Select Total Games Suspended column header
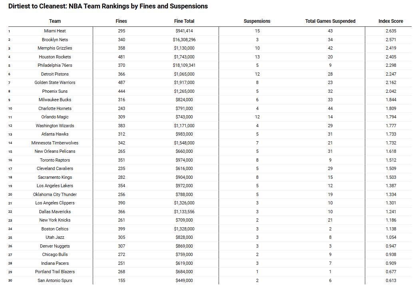This screenshot has height=288, width=416. coord(330,21)
